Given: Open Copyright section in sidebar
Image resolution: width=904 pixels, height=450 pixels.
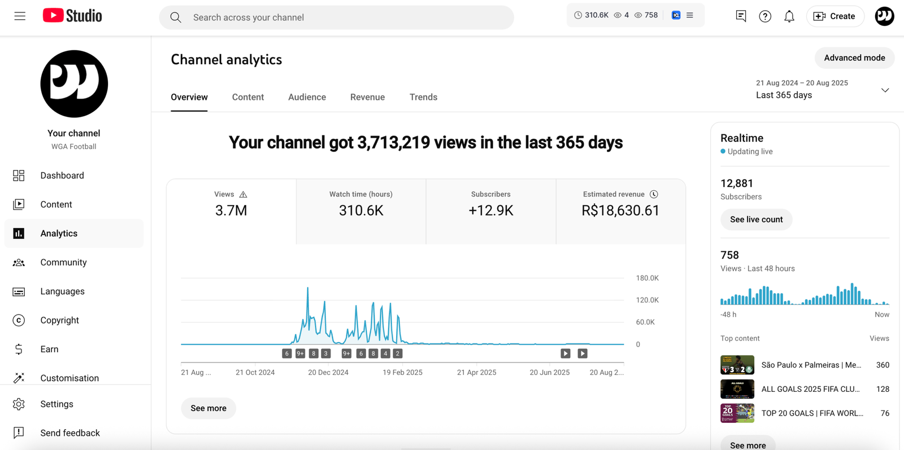Looking at the screenshot, I should pyautogui.click(x=59, y=320).
